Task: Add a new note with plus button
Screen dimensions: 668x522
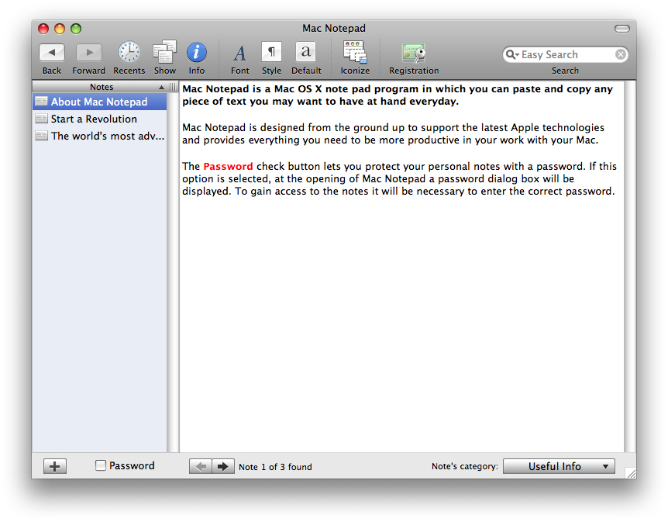Action: click(55, 466)
